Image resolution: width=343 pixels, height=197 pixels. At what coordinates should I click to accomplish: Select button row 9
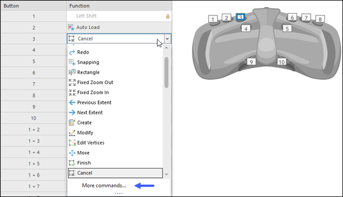tap(33, 107)
